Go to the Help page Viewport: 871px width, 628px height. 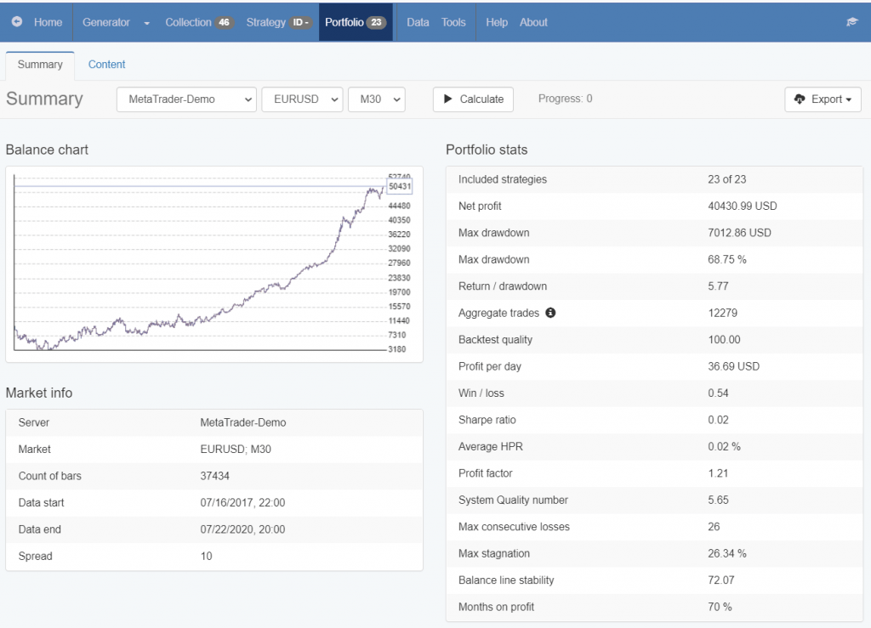click(x=497, y=22)
